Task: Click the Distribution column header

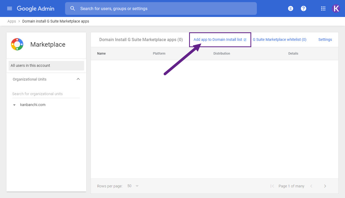Action: pyautogui.click(x=222, y=54)
